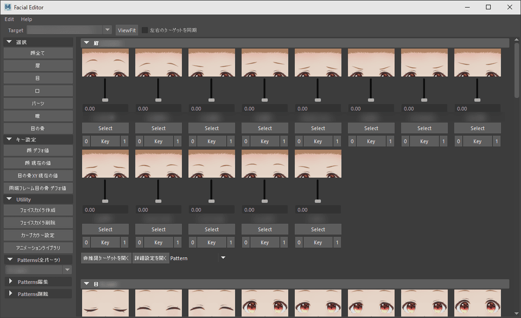The width and height of the screenshot is (521, 318).
Task: Click the Maya app icon in title bar
Action: pos(8,7)
